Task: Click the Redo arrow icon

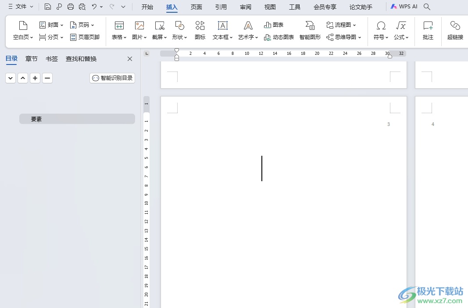Action: (112, 7)
